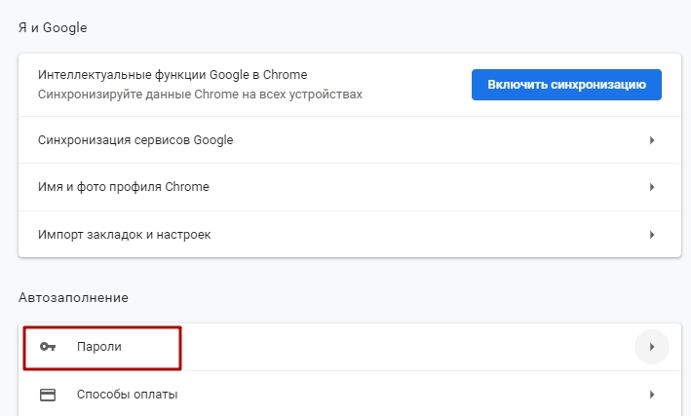Select Синхронизация сервисов Google
Image resolution: width=691 pixels, height=416 pixels.
[135, 140]
